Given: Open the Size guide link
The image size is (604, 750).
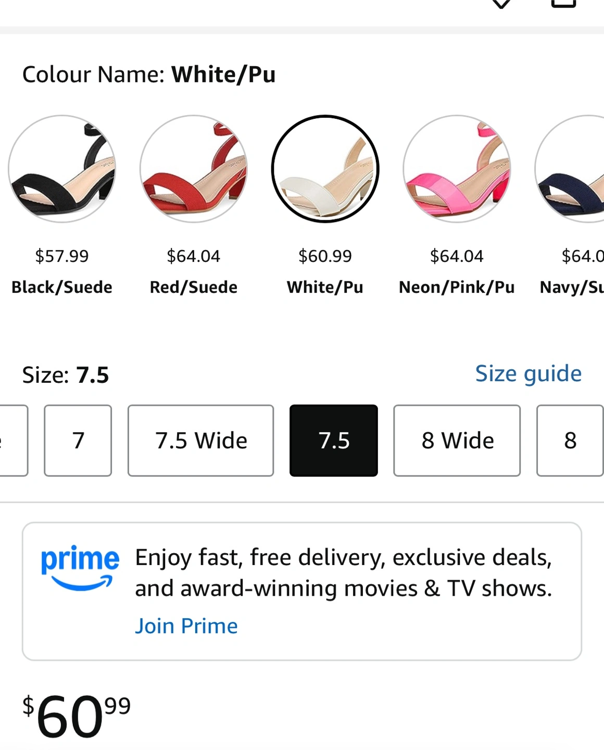Looking at the screenshot, I should point(528,373).
